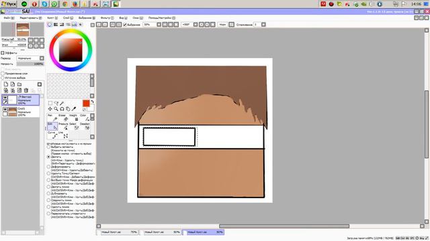Click the Edit linework tool button
Image resolution: width=430 pixels, height=241 pixels.
[52, 127]
